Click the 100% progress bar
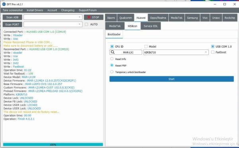 (x=53, y=144)
